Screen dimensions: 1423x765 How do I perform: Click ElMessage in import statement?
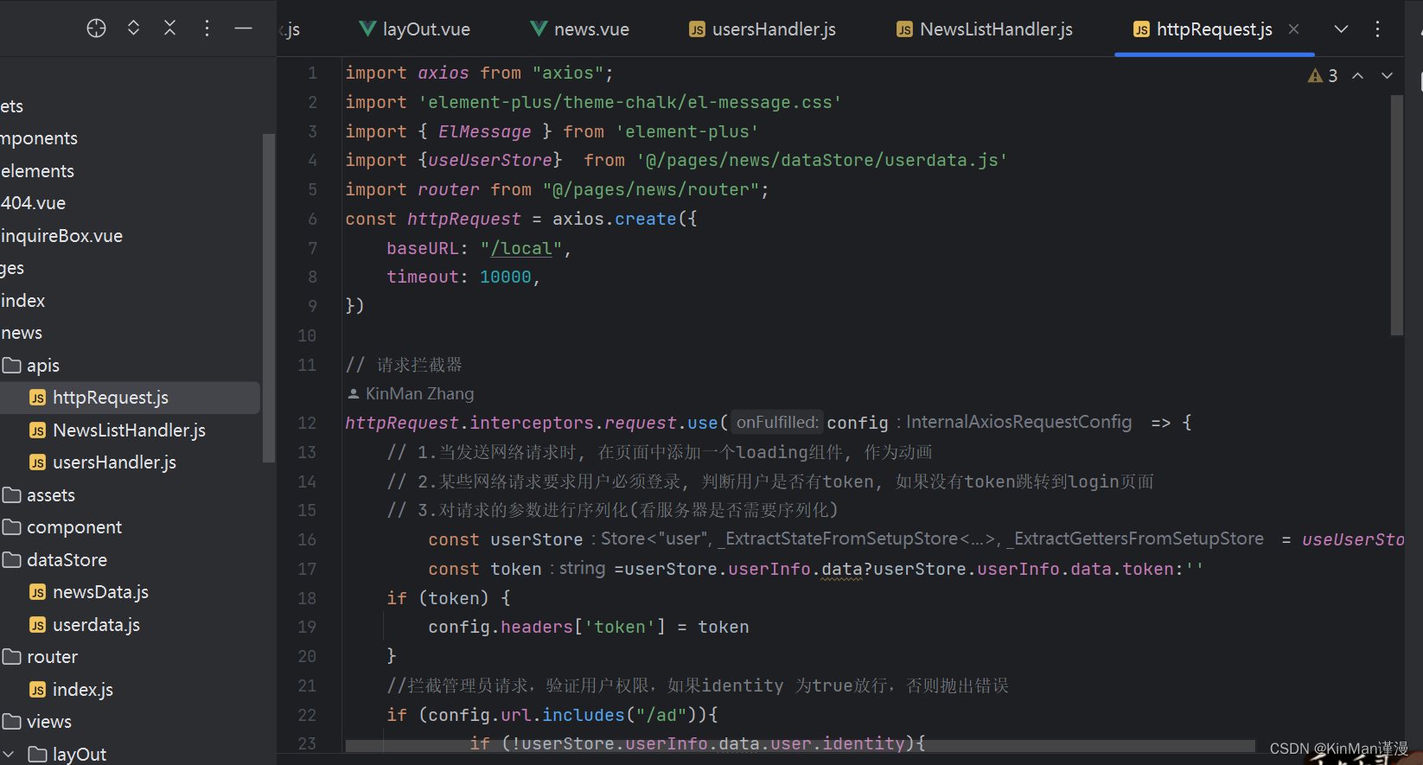coord(485,131)
